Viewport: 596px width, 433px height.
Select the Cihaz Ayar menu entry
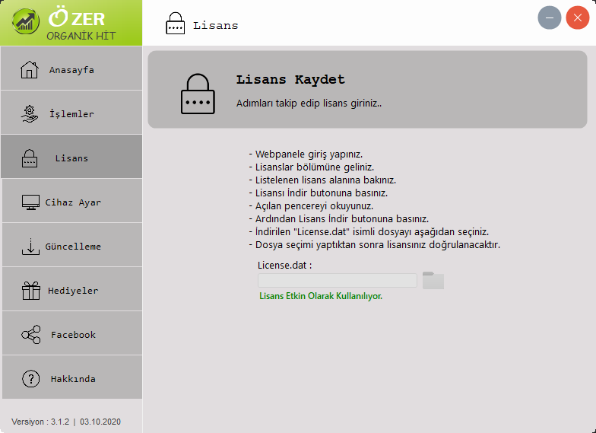coord(72,201)
